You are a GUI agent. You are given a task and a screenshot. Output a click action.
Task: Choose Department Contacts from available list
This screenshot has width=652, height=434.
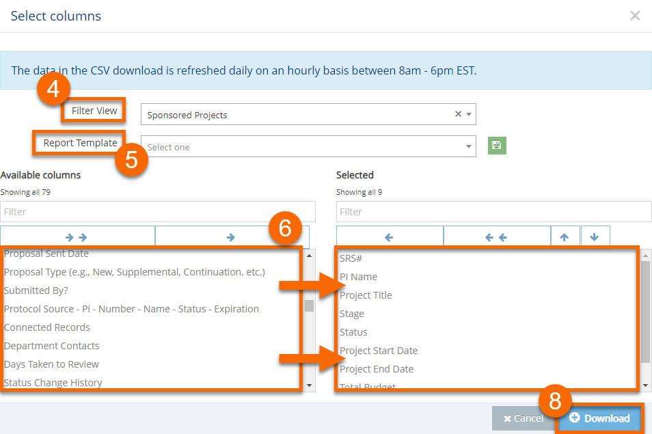(52, 346)
